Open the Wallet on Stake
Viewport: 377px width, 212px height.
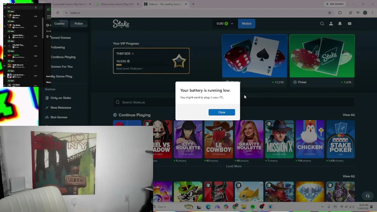tap(247, 24)
